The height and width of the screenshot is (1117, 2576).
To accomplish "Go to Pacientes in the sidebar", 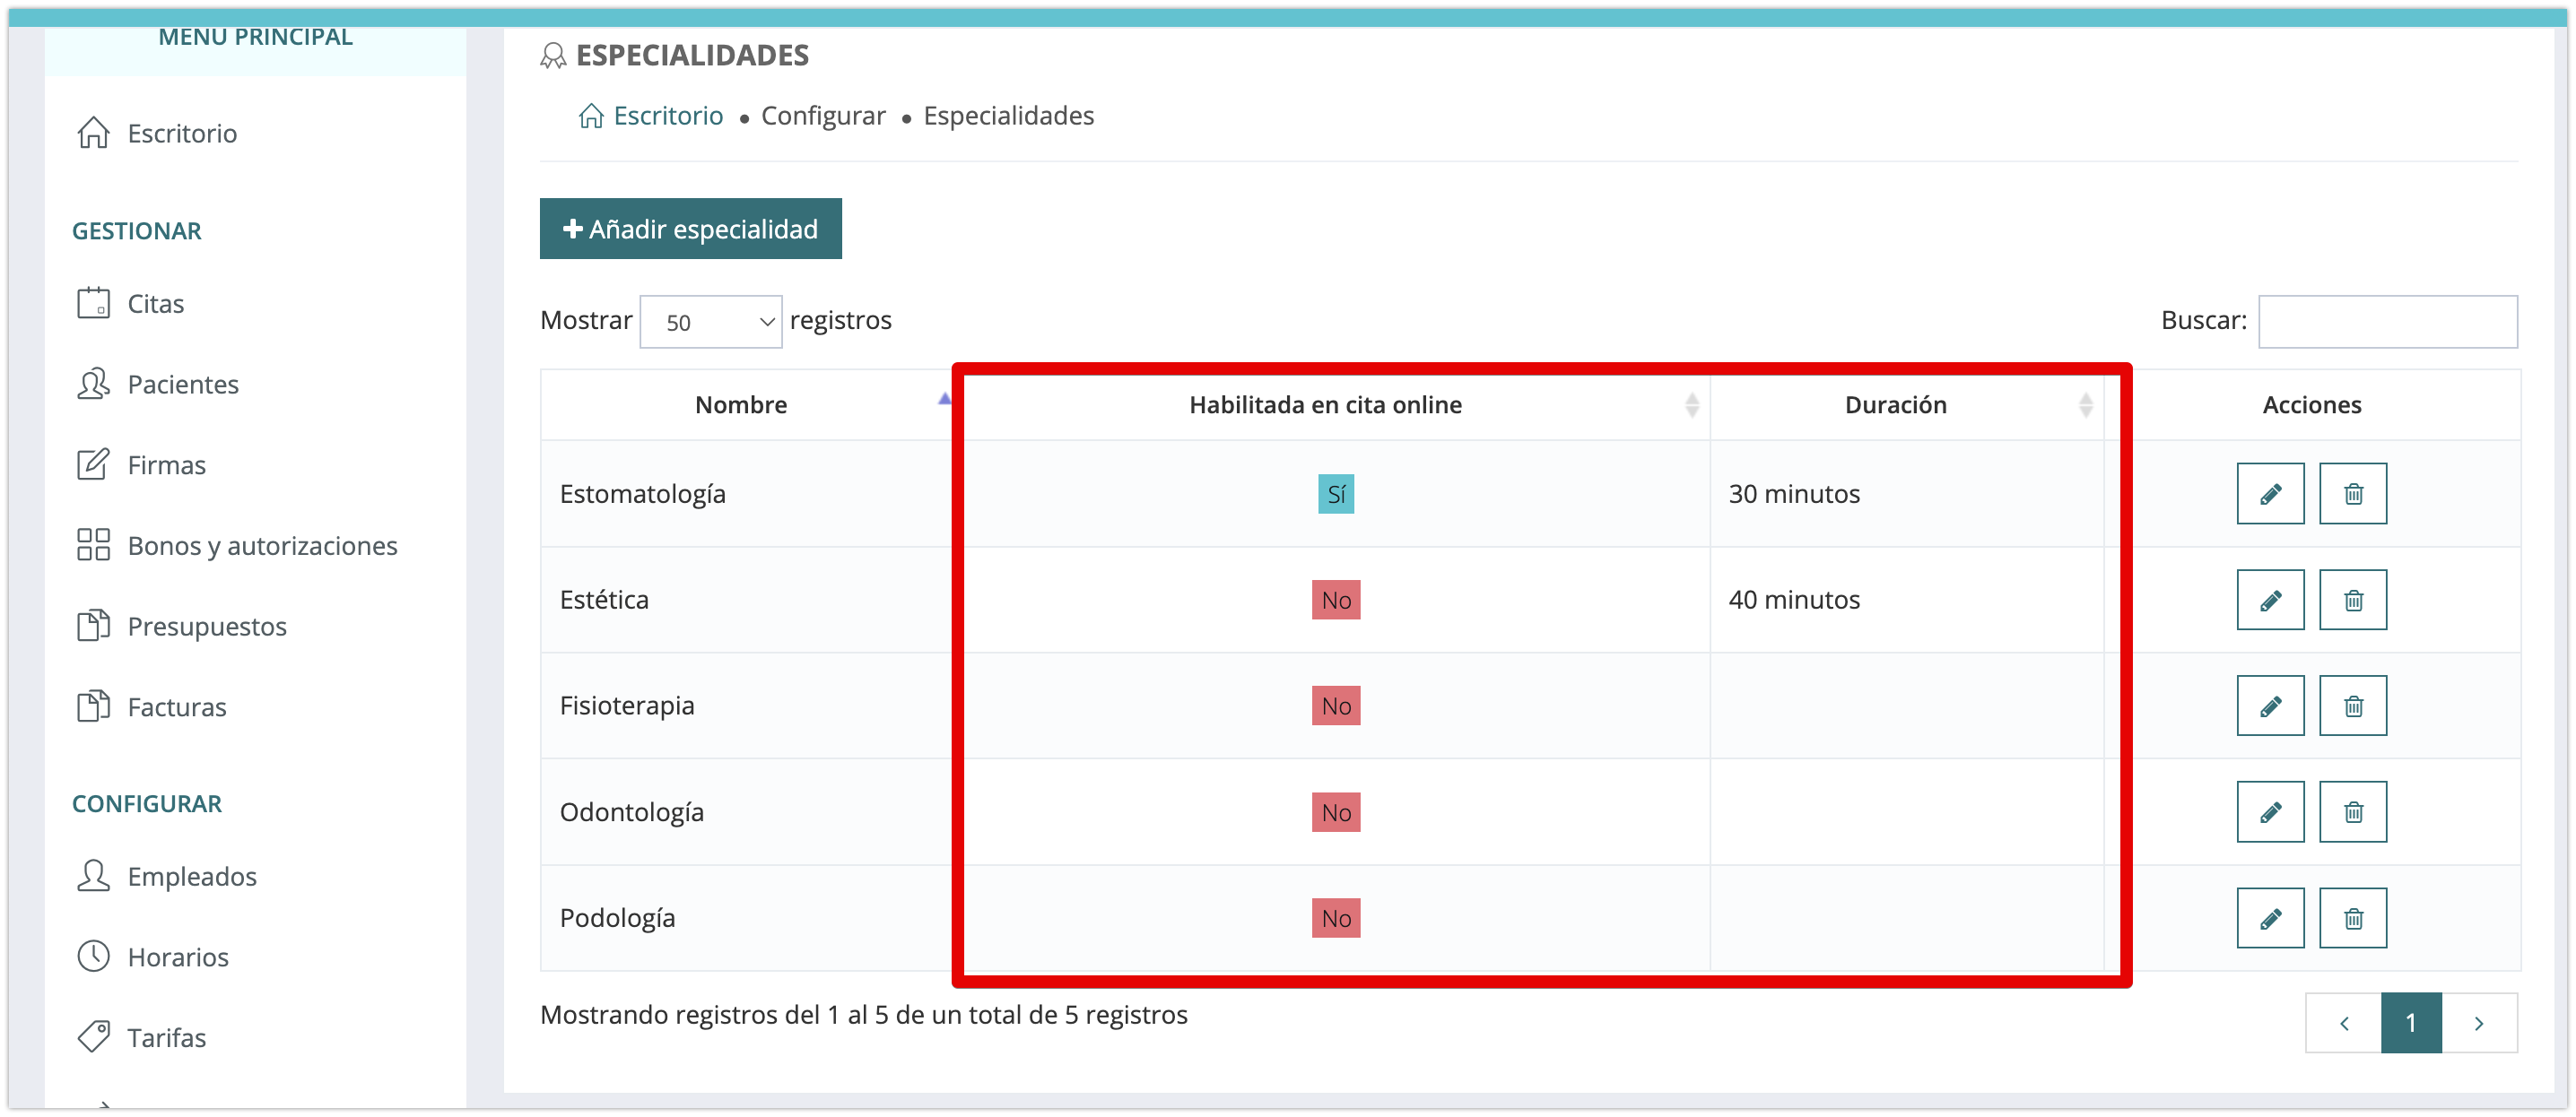I will pos(182,385).
